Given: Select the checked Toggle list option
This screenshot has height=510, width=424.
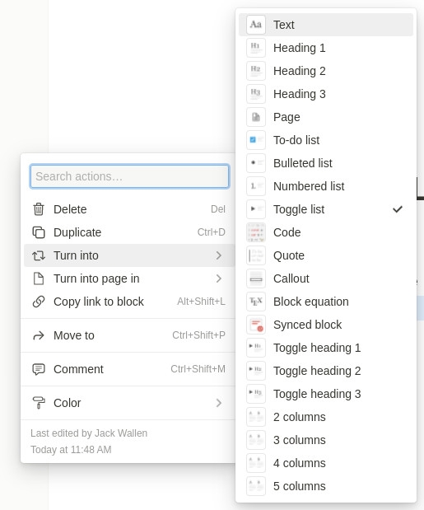Looking at the screenshot, I should pos(326,209).
